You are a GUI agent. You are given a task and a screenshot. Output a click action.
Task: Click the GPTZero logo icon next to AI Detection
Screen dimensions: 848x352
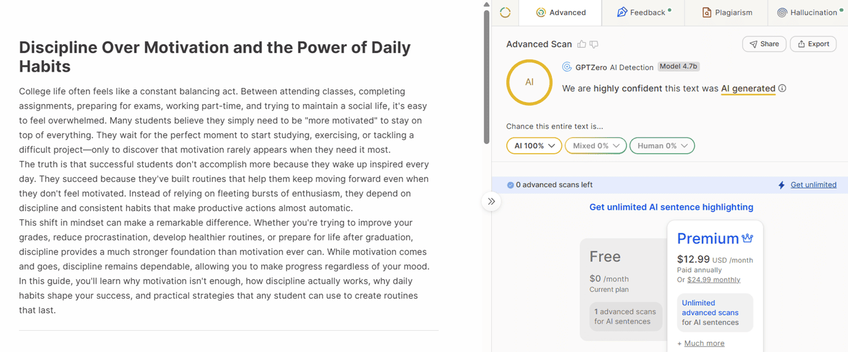(x=567, y=67)
